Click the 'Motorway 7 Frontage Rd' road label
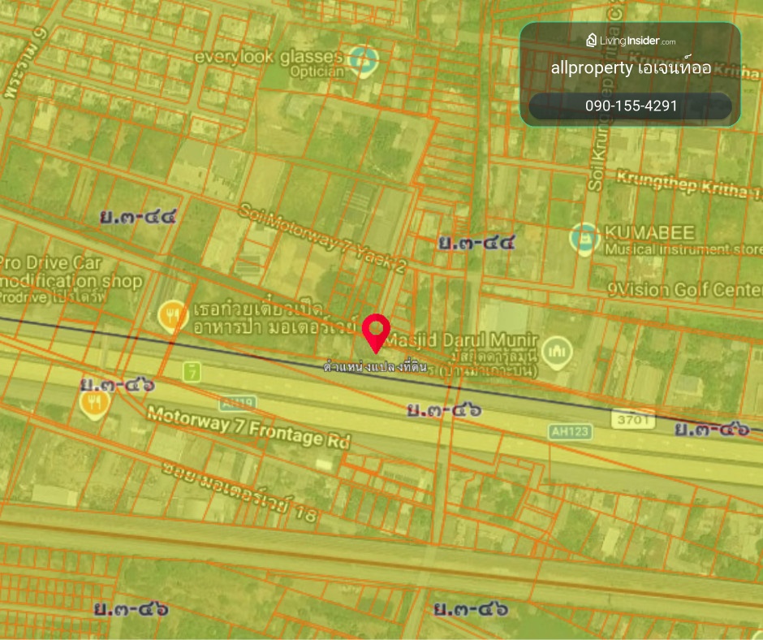Viewport: 763px width, 640px height. coord(248,428)
